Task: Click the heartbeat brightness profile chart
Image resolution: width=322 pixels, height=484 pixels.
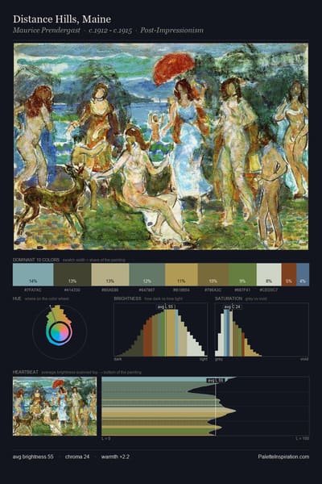Action: click(205, 407)
